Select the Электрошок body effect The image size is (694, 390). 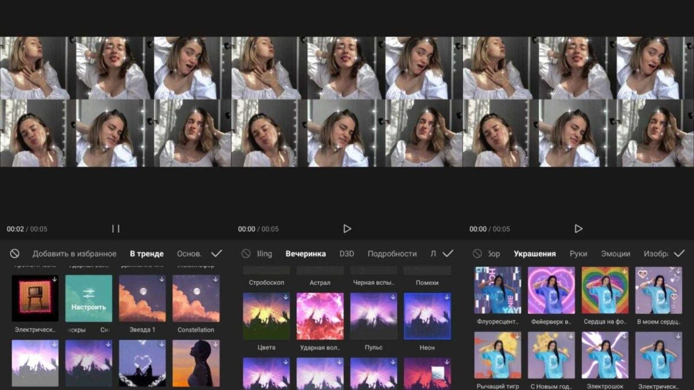(x=605, y=355)
